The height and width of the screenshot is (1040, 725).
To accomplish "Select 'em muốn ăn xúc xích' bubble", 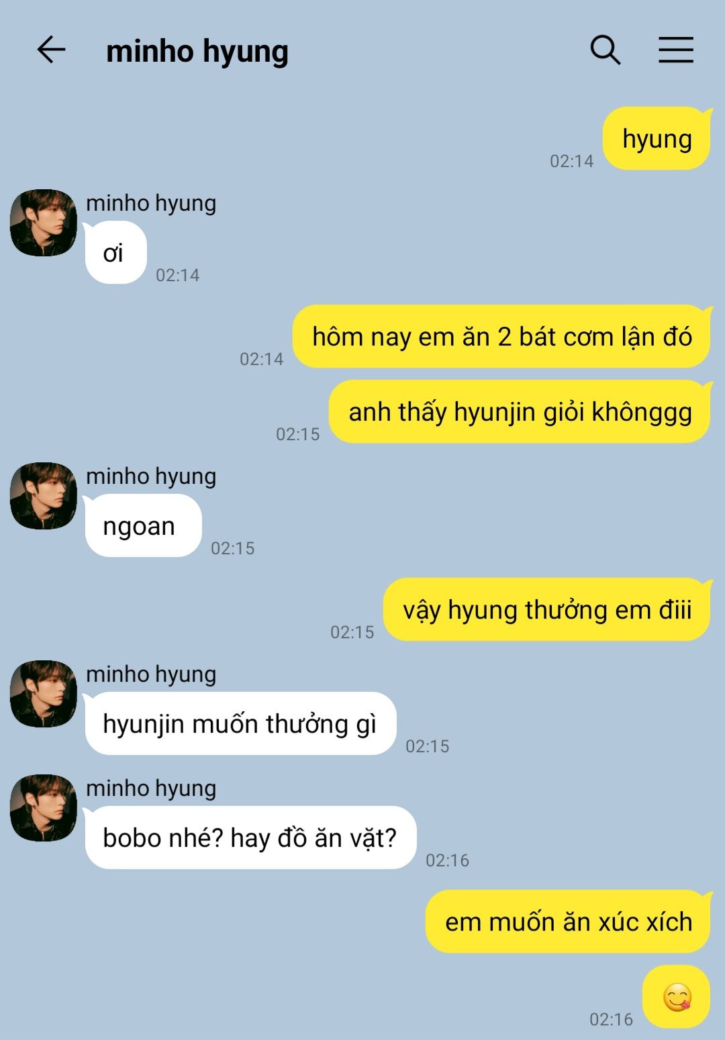I will [569, 921].
